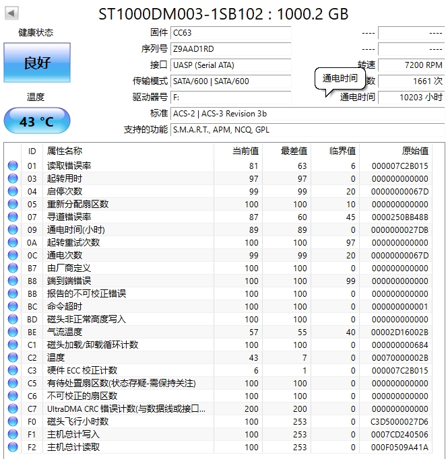
Task: Click attribute name 气流温度
Action: [65, 332]
